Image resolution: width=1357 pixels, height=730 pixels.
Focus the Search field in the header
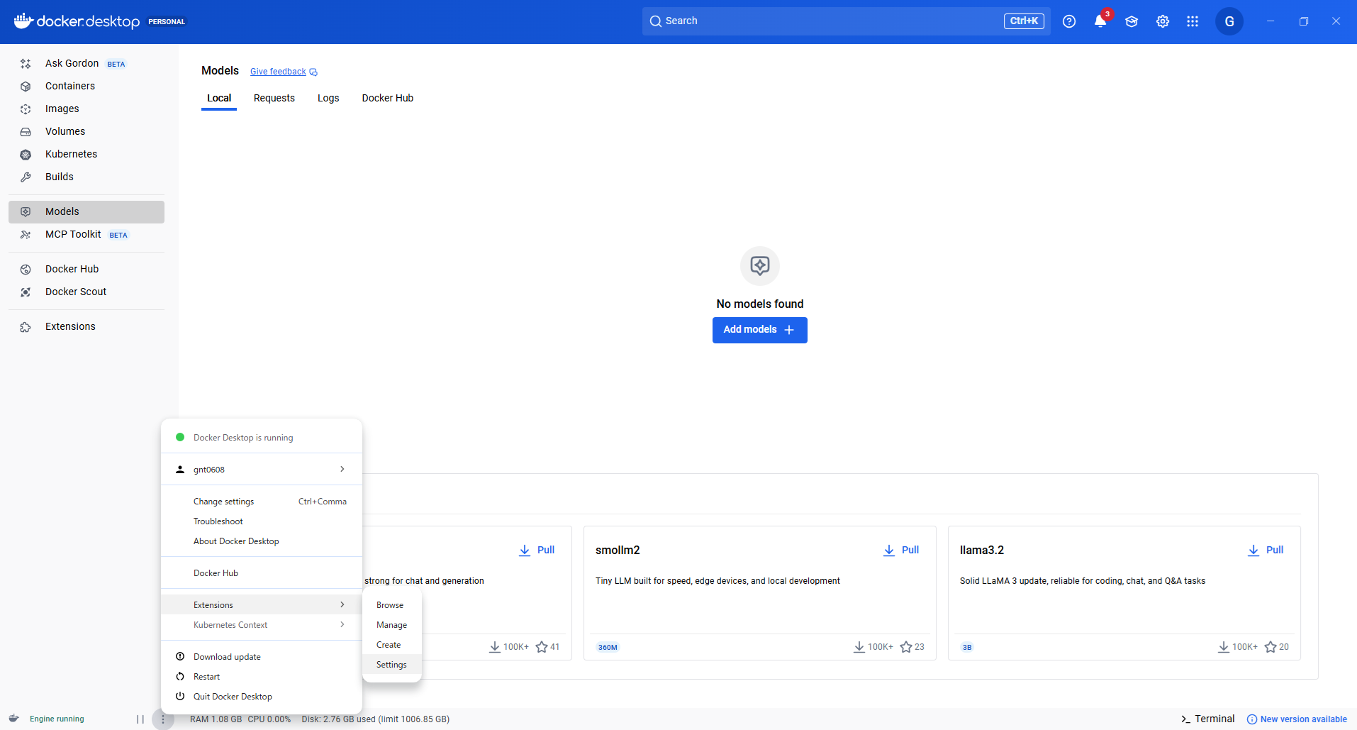coord(847,21)
